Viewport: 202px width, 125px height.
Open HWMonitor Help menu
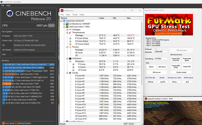coord(82,14)
